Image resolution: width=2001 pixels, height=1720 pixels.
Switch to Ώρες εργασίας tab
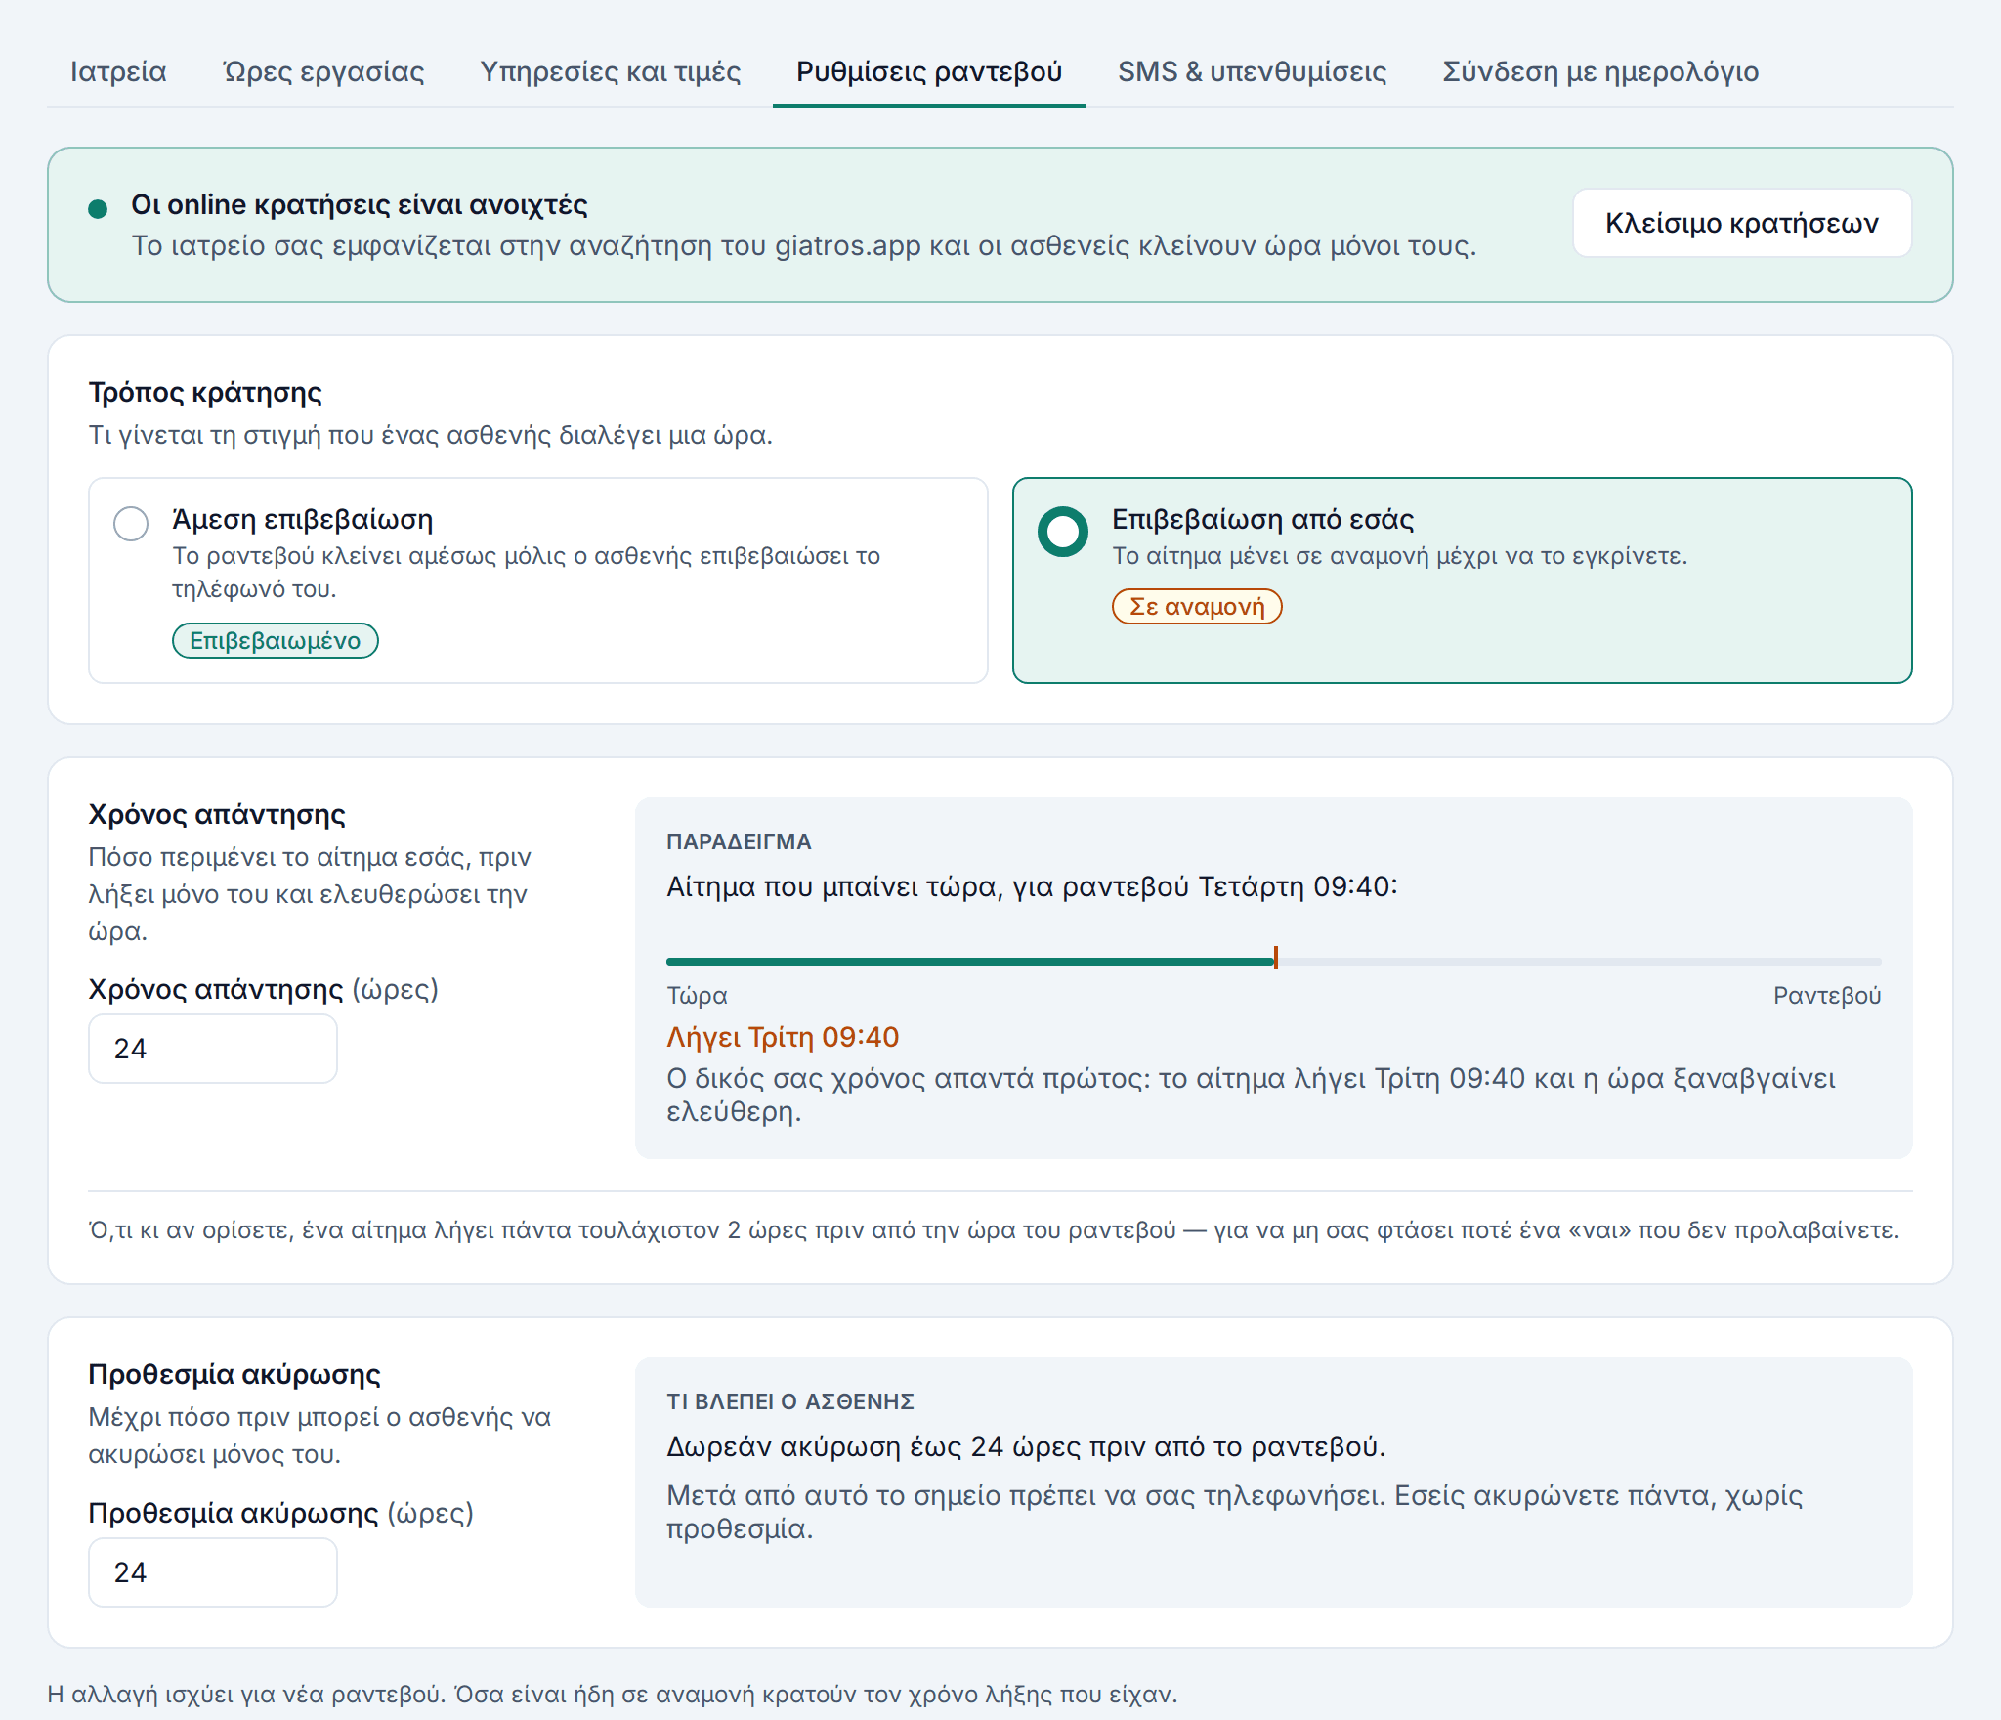pyautogui.click(x=323, y=71)
